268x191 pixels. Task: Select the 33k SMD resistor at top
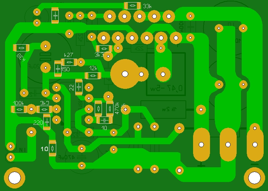point(133,6)
